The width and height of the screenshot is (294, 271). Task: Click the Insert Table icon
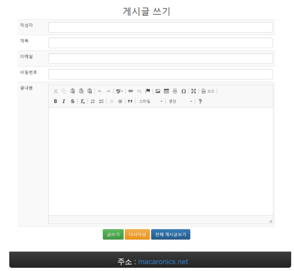166,91
